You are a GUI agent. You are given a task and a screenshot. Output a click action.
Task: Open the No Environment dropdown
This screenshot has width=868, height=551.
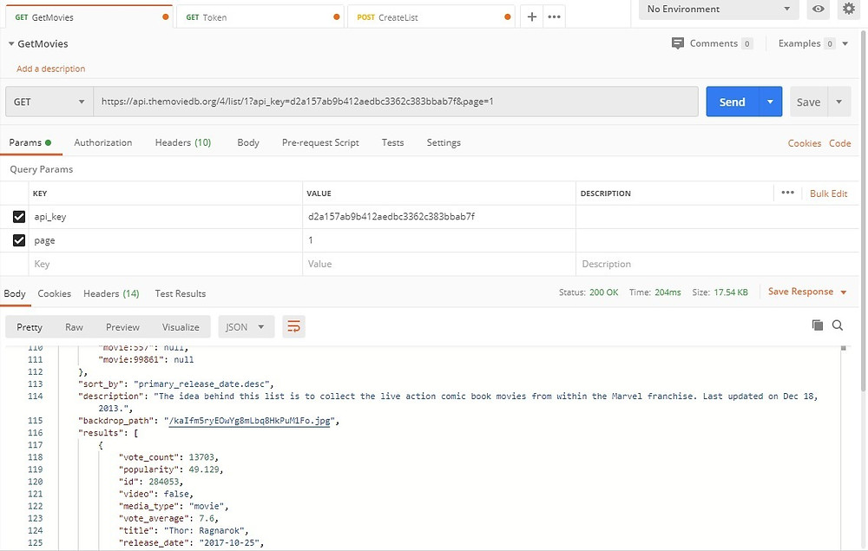coord(719,9)
